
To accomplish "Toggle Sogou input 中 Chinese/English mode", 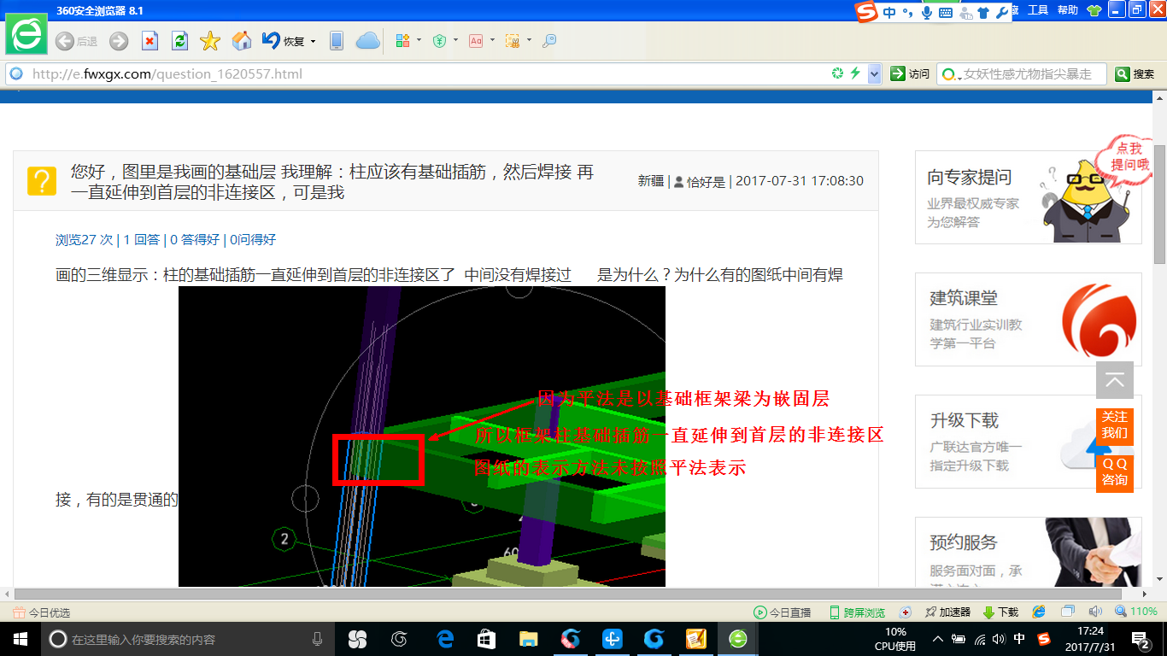I will (x=890, y=12).
